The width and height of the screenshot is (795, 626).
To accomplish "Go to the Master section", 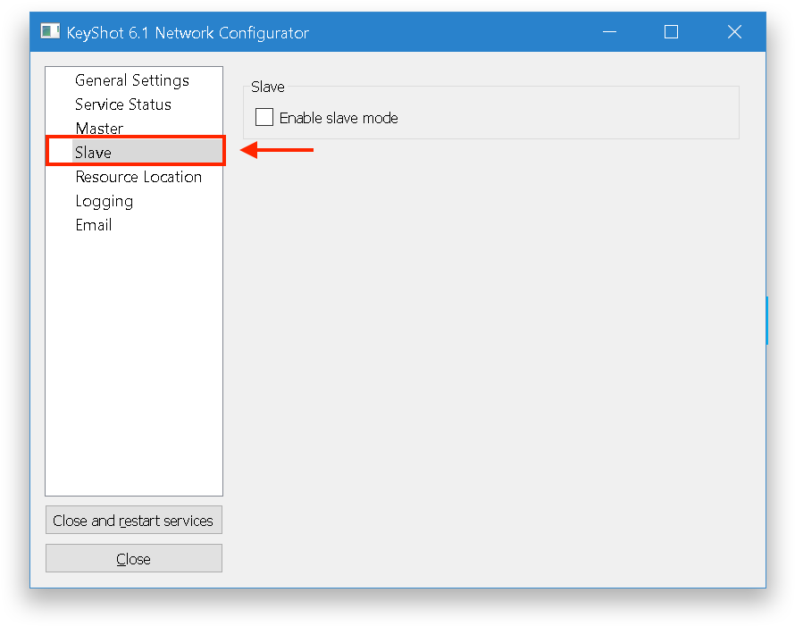I will click(99, 128).
